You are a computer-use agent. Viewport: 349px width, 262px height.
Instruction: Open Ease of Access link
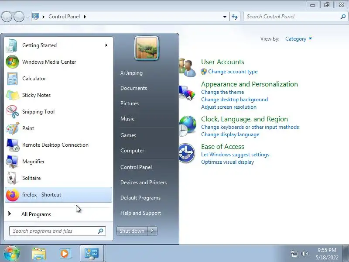[222, 147]
